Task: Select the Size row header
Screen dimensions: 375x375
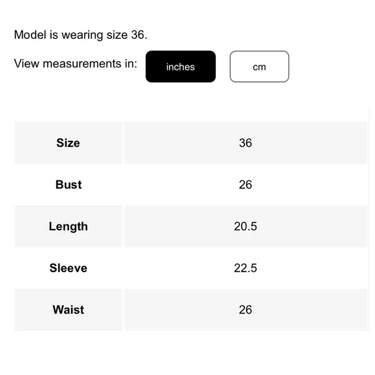Action: point(68,143)
